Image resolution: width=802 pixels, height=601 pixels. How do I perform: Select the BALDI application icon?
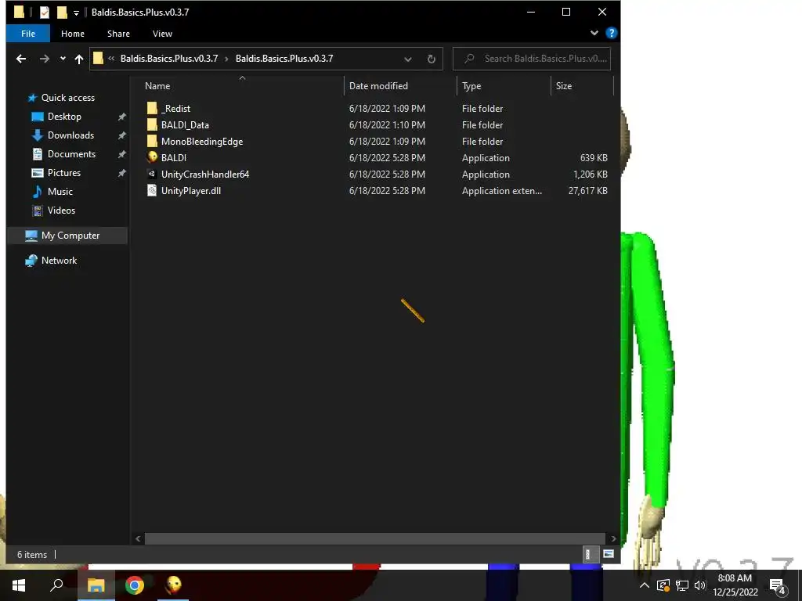[152, 157]
